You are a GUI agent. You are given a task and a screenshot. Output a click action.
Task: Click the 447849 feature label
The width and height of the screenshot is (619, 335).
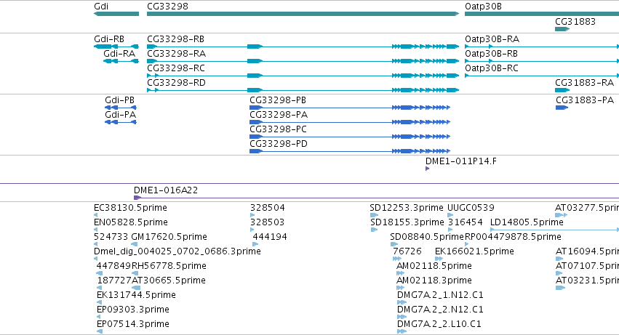click(113, 267)
